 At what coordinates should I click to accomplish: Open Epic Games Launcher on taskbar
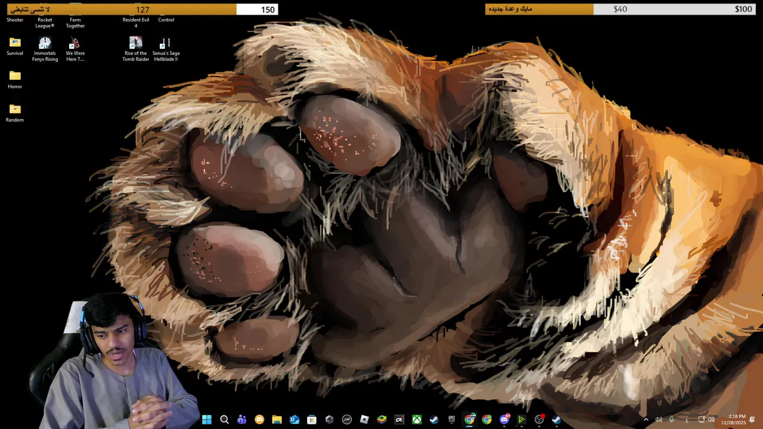[452, 419]
